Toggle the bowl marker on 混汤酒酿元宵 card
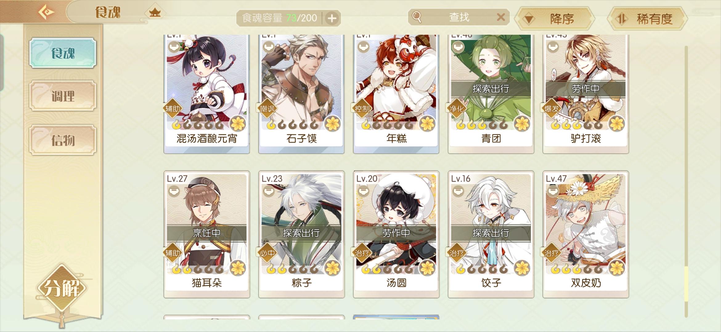 coord(174,47)
